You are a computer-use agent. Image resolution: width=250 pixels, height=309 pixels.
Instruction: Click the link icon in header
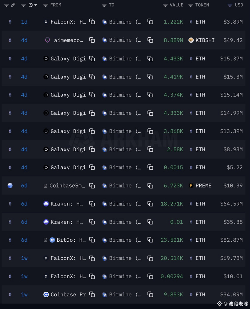pyautogui.click(x=13, y=5)
